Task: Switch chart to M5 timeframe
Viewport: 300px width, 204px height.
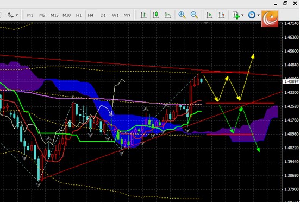Action: coord(42,15)
